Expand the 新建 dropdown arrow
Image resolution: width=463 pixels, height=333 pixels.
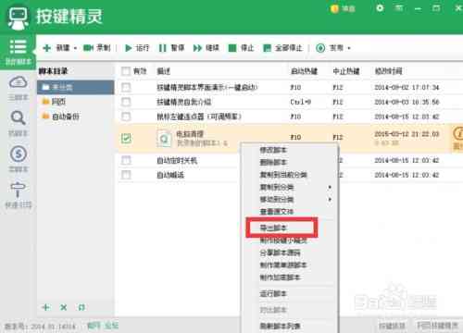tap(75, 48)
